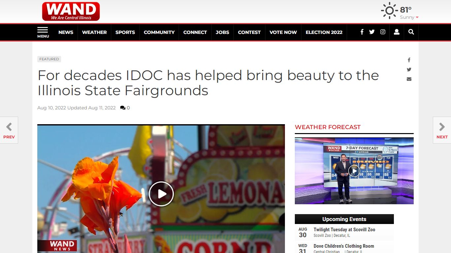Viewport: 451px width, 253px height.
Task: Share article on Facebook beside headline
Action: pos(409,60)
